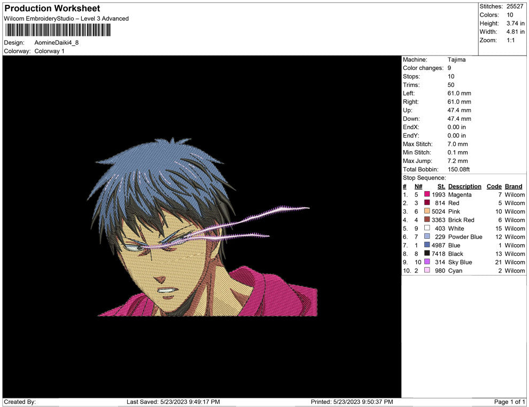Screen dimensions: 529x407
Task: Click the Pink color swatch
Action: (427, 211)
